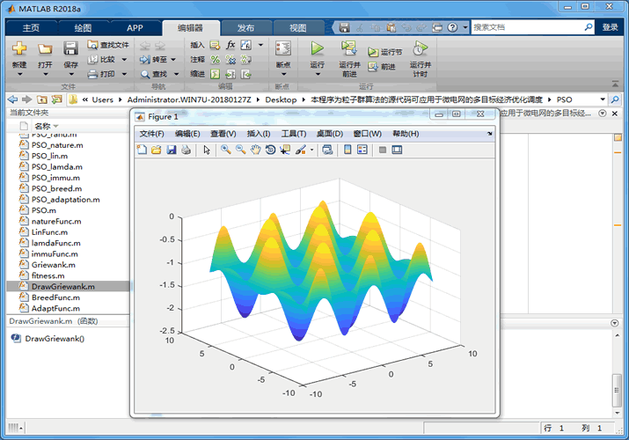Expand the 查找 dropdown arrow
Viewport: 629px width, 440px height.
(176, 74)
